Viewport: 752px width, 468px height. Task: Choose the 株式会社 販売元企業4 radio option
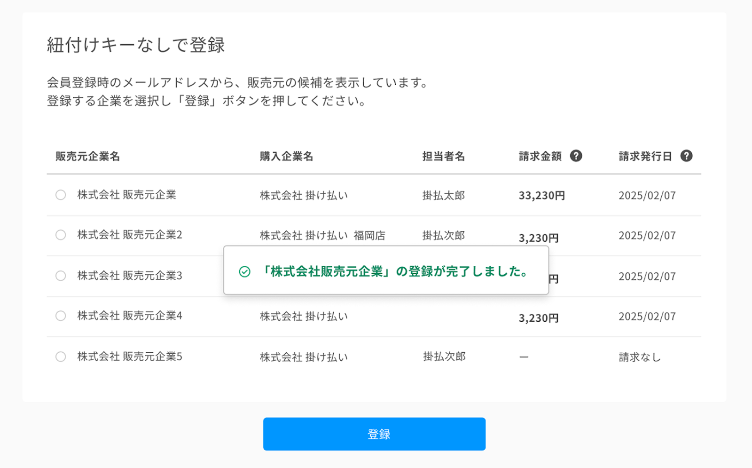coord(61,316)
